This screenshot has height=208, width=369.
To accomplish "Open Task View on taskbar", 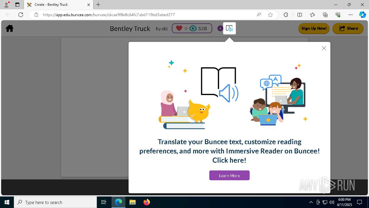I will click(x=104, y=202).
